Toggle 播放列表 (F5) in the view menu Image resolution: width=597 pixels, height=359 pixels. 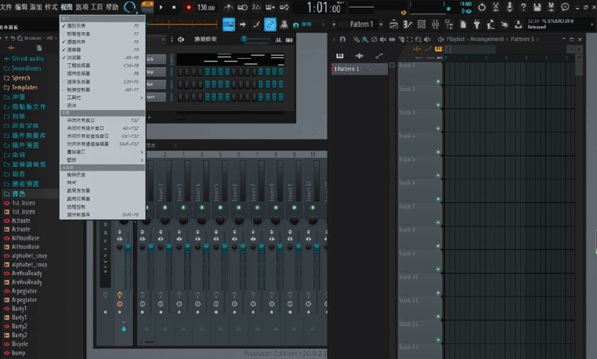pyautogui.click(x=102, y=25)
